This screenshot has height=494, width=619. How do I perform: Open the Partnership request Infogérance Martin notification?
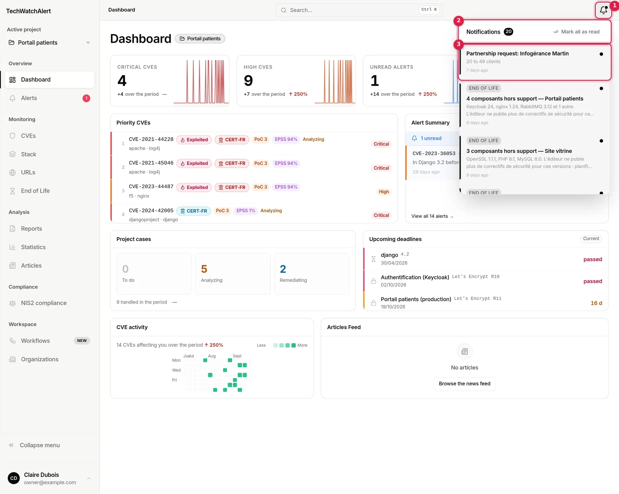(535, 62)
